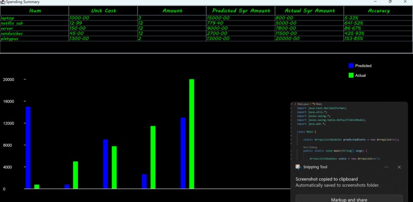Viewport: 413px width, 202px height.
Task: Select the sandwiches item cell
Action: tap(34, 33)
